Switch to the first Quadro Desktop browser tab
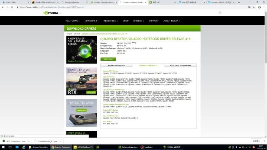Screen dimensions: 267x150 pyautogui.click(x=103, y=2)
